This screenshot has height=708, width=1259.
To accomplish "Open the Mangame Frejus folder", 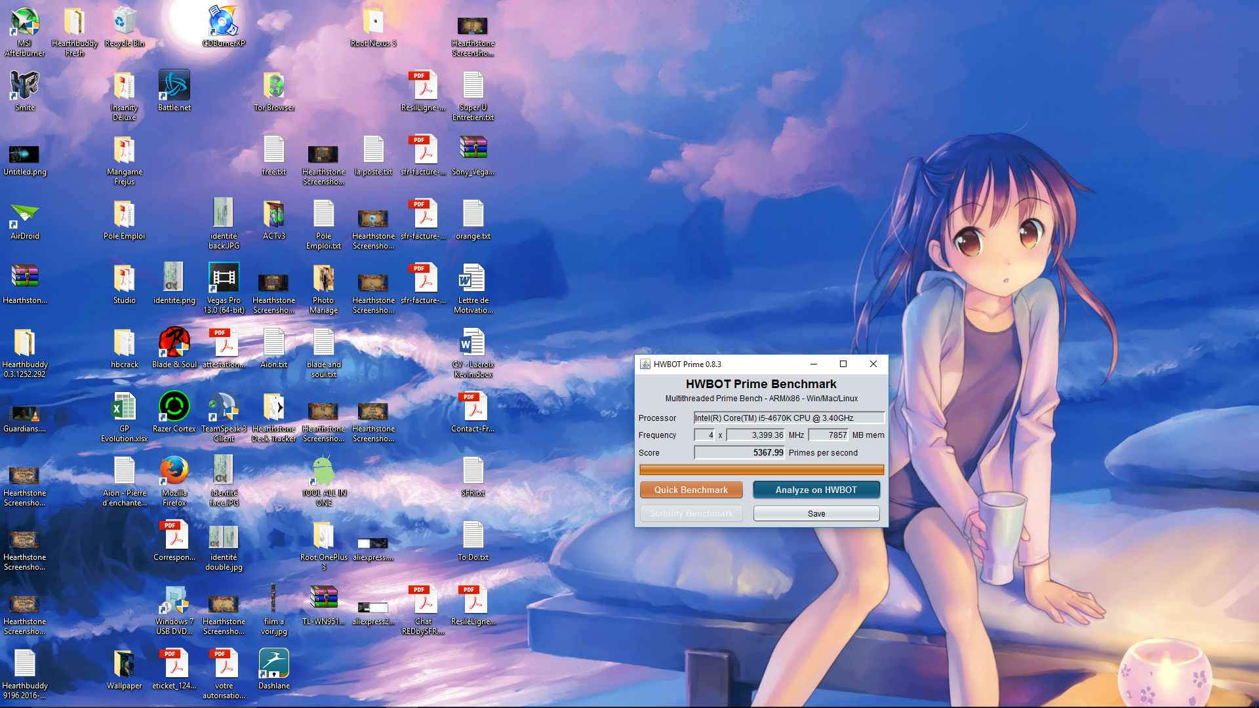I will [125, 160].
